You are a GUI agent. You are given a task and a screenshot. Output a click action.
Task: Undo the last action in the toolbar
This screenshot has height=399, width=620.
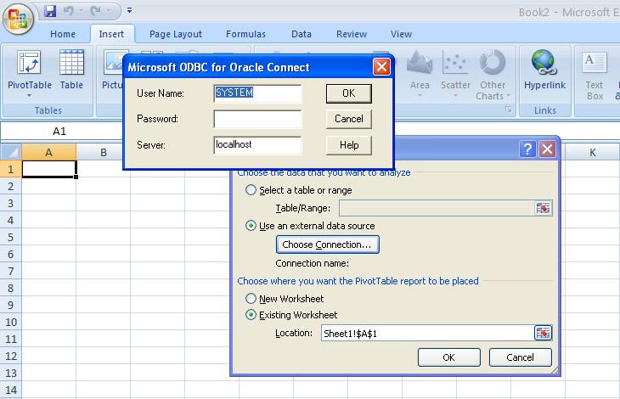[69, 11]
